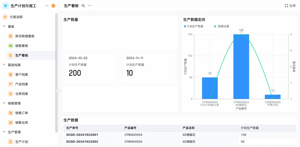Screen dimensions: 300x147
Task: Select the 2024-10-22 planned quantity card
Action: pos(91,68)
